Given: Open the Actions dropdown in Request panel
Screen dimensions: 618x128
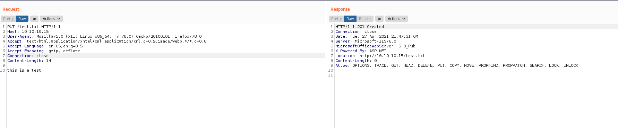Looking at the screenshot, I should (x=51, y=19).
